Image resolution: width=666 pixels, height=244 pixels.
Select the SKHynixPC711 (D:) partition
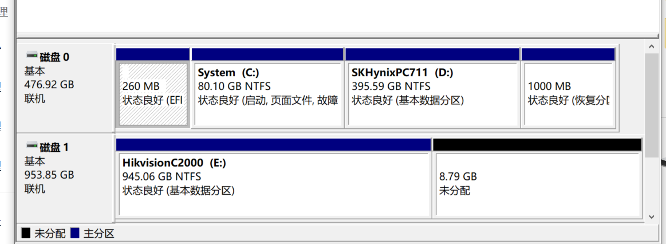[432, 94]
